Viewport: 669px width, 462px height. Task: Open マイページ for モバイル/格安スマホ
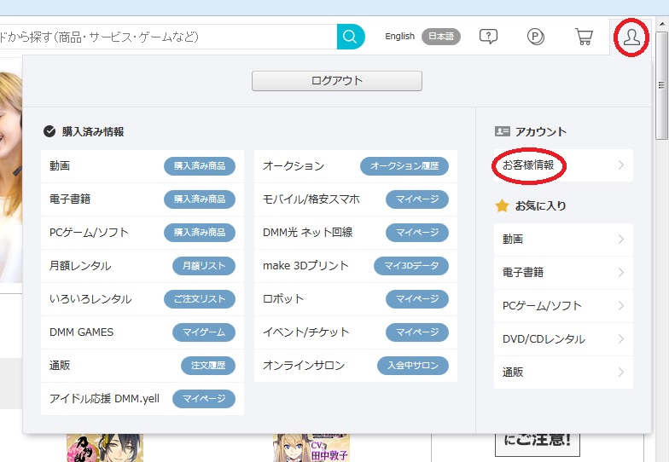coord(416,199)
